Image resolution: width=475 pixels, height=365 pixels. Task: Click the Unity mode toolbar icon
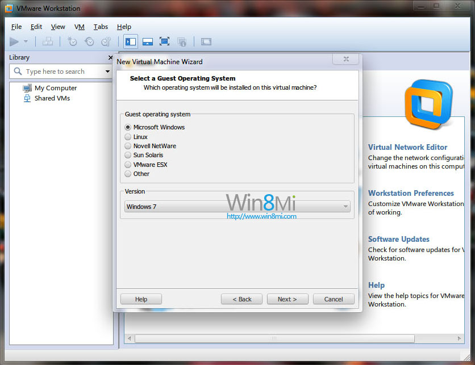(182, 41)
